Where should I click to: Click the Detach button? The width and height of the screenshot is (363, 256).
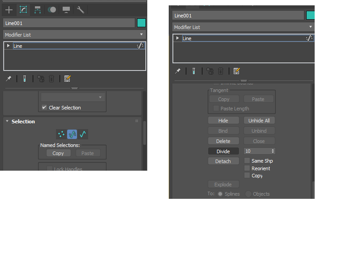pyautogui.click(x=223, y=161)
